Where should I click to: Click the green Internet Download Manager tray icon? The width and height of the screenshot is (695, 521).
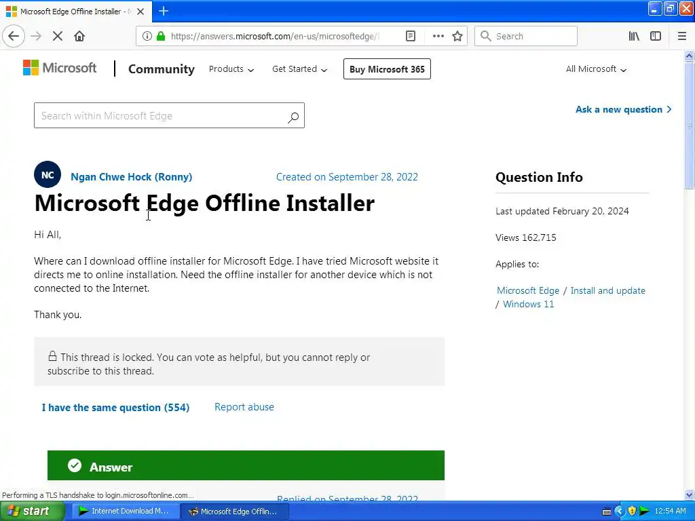click(645, 512)
